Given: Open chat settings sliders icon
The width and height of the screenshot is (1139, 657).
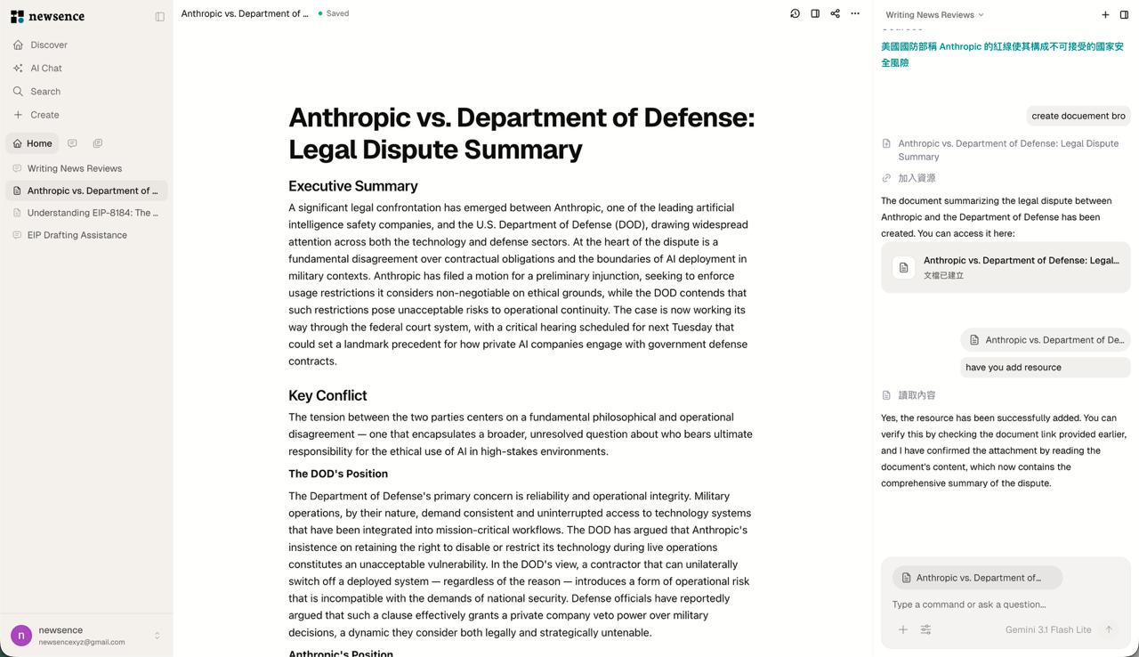Looking at the screenshot, I should [x=925, y=629].
